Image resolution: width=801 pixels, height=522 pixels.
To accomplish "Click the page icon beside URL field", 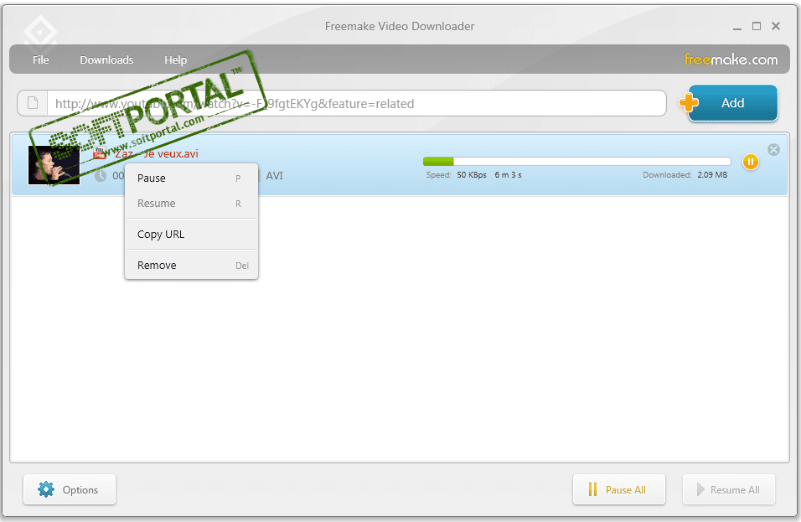I will [x=33, y=103].
